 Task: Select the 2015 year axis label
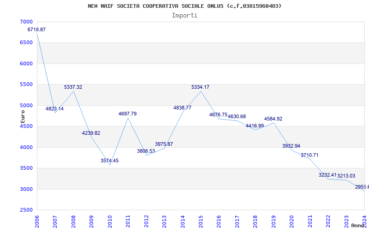tap(201, 222)
